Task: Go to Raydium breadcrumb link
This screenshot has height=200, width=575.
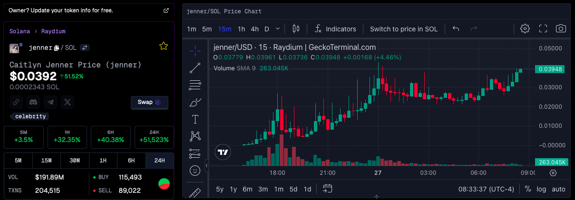Action: point(53,31)
